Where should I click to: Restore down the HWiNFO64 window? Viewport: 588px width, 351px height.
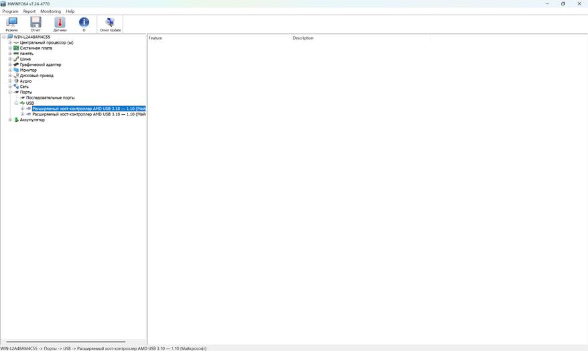pos(563,4)
